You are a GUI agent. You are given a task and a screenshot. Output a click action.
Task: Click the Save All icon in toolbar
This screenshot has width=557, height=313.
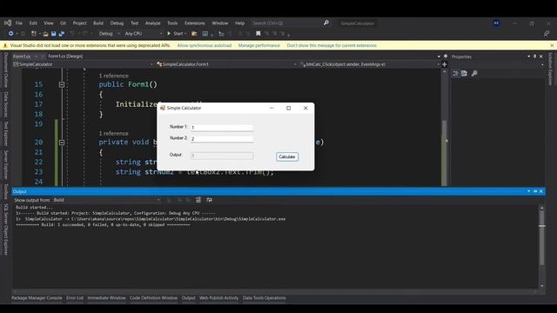[x=62, y=34]
